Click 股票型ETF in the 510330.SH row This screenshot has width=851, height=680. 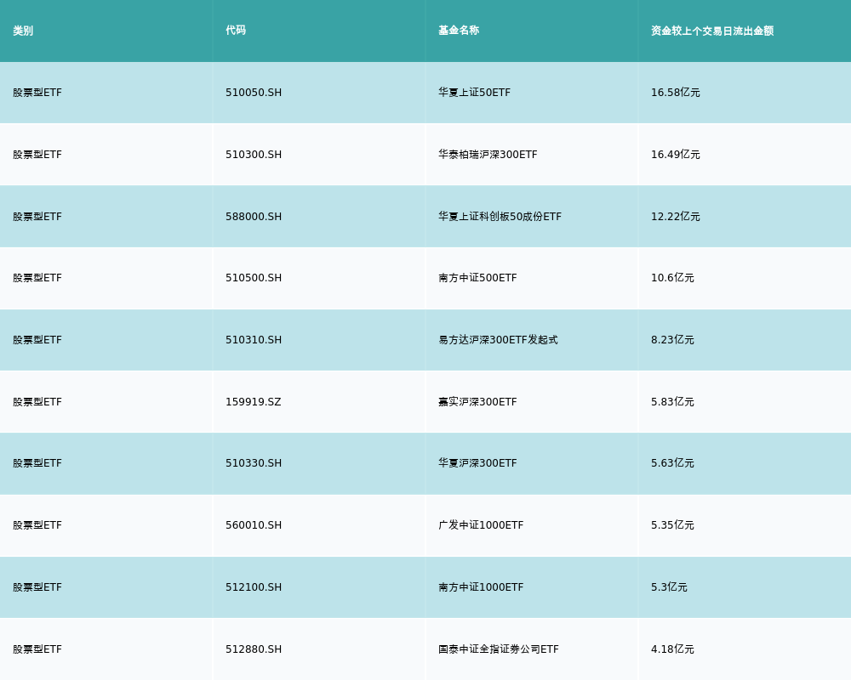click(37, 463)
